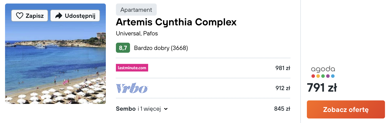
Task: Click the 'i 1 więcej' more providers text
Action: tap(149, 109)
